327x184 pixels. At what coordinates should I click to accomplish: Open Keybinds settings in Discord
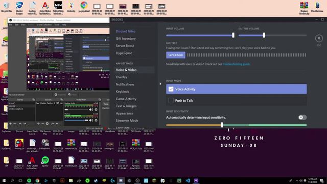[x=122, y=91]
